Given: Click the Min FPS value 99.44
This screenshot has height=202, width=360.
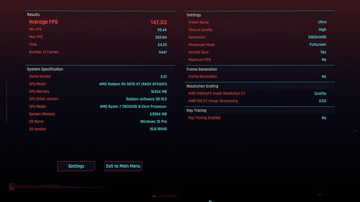Looking at the screenshot, I should [x=162, y=30].
